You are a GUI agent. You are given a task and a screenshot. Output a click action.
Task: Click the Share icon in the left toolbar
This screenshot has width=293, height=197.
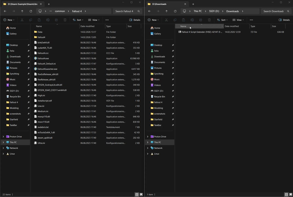56,20
